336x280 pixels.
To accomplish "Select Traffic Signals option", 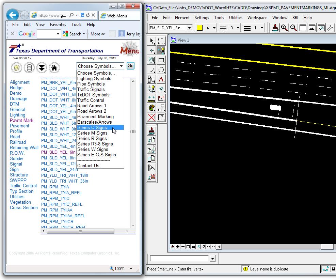I will click(91, 89).
